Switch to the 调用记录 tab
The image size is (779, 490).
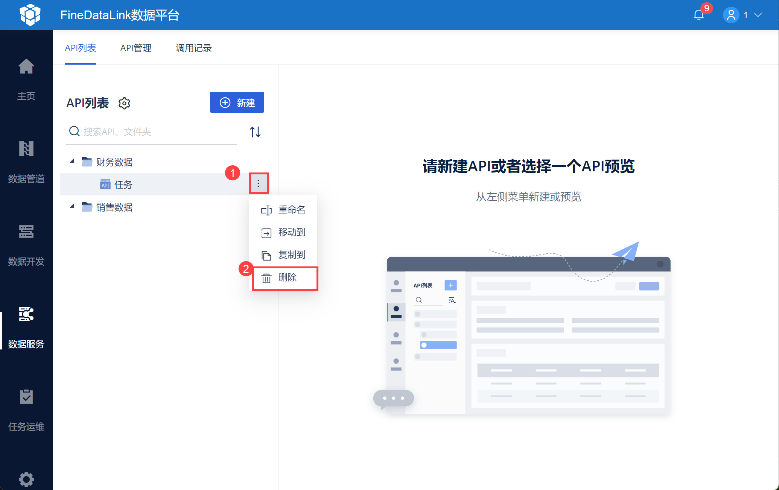[194, 48]
